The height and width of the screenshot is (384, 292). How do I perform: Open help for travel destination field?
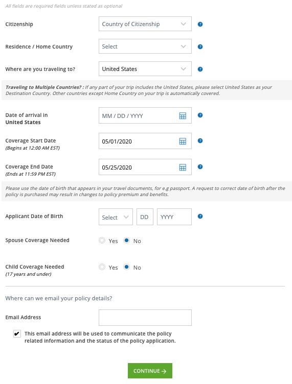[x=200, y=69]
